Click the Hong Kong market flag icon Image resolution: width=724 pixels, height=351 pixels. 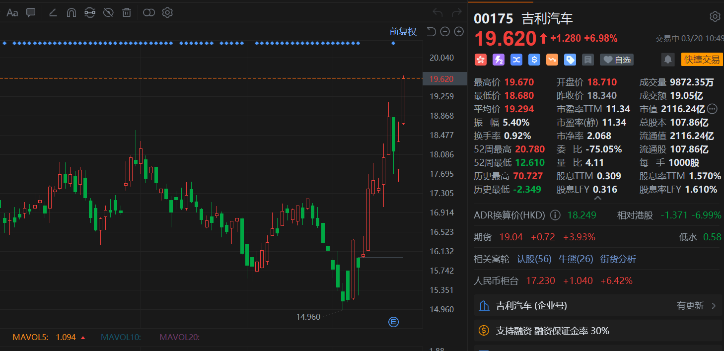pyautogui.click(x=480, y=60)
